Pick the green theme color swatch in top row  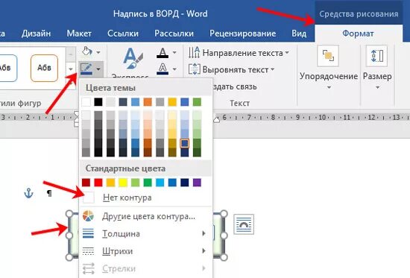pyautogui.click(x=197, y=102)
